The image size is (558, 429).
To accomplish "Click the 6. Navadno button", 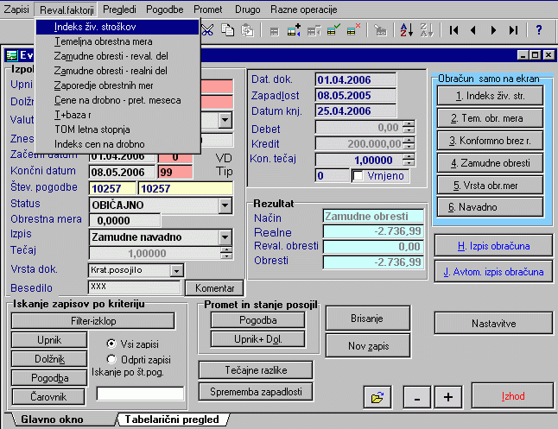I will click(490, 207).
